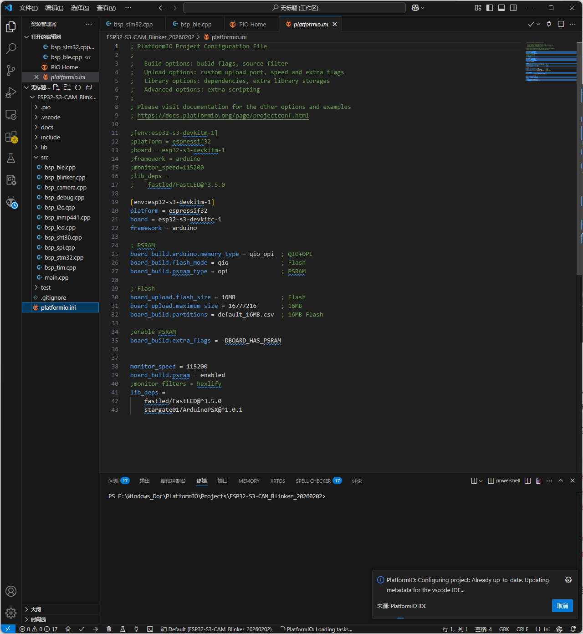Switch to the PIO Home editor tab
The height and width of the screenshot is (634, 583).
[251, 24]
